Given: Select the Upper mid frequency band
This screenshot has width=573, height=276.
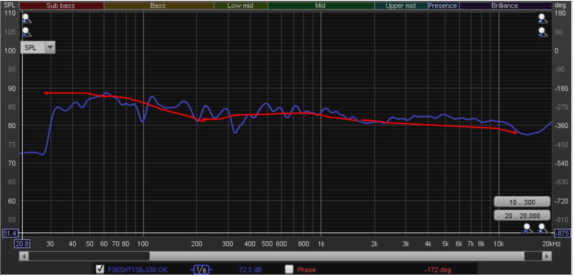Looking at the screenshot, I should [400, 6].
